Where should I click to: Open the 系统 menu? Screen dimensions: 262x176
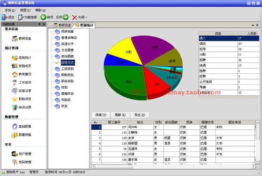click(x=10, y=10)
